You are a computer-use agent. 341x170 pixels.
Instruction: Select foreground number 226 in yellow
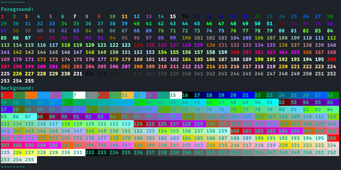(17, 74)
